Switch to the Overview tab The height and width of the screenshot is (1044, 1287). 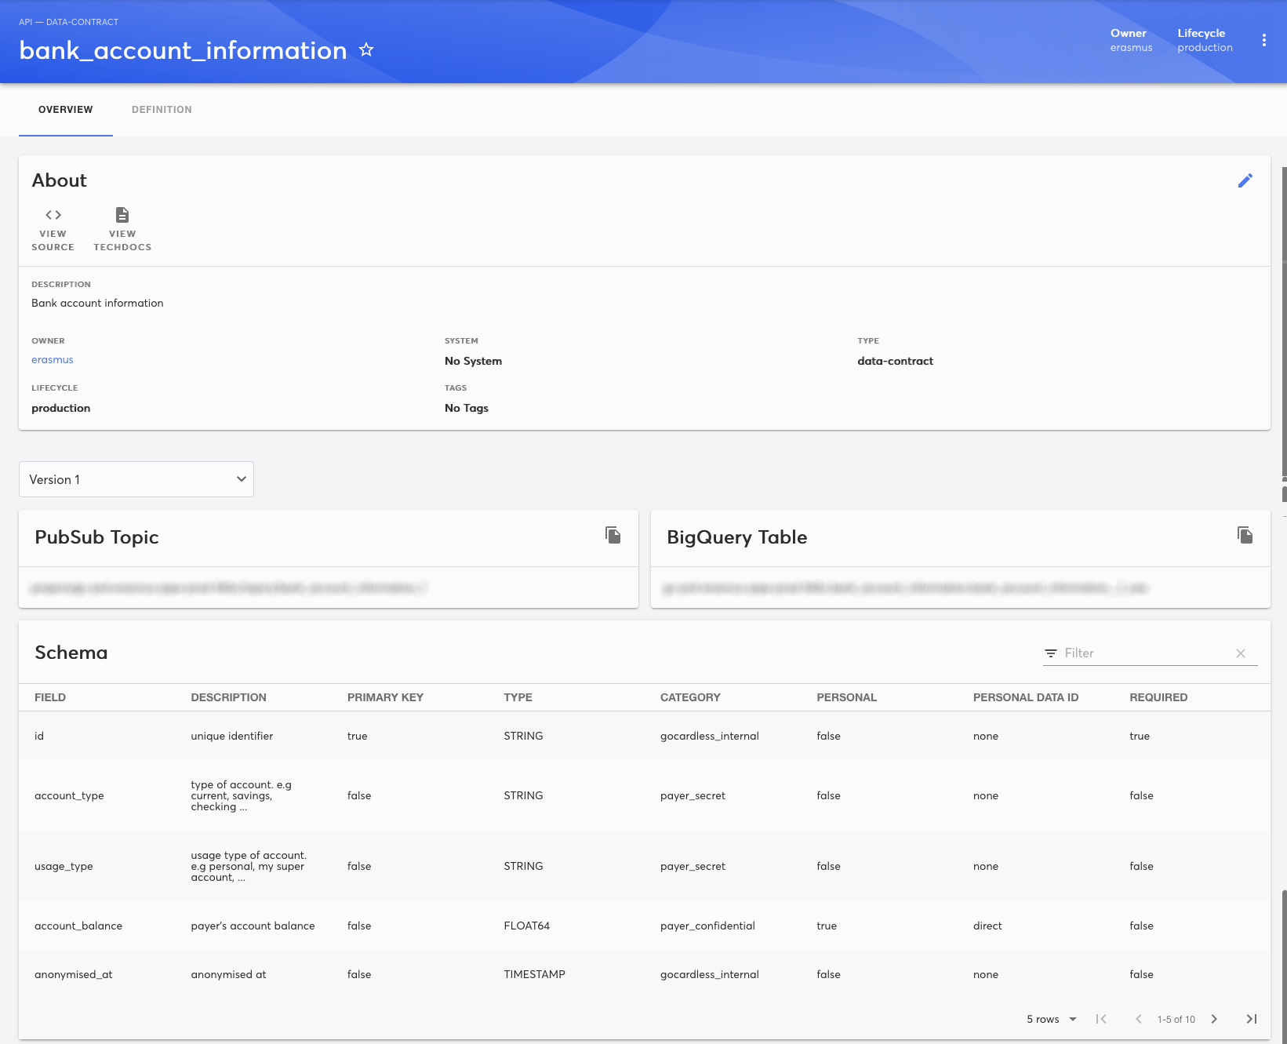point(66,110)
